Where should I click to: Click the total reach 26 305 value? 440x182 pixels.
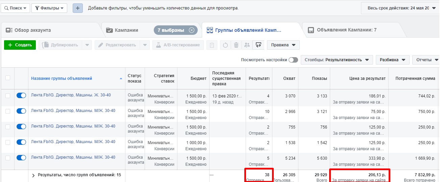pos(288,175)
